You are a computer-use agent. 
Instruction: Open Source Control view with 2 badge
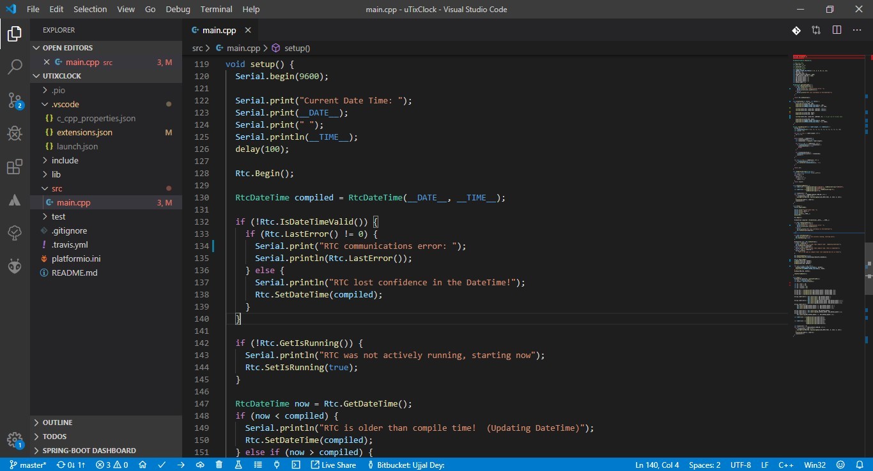pos(15,100)
